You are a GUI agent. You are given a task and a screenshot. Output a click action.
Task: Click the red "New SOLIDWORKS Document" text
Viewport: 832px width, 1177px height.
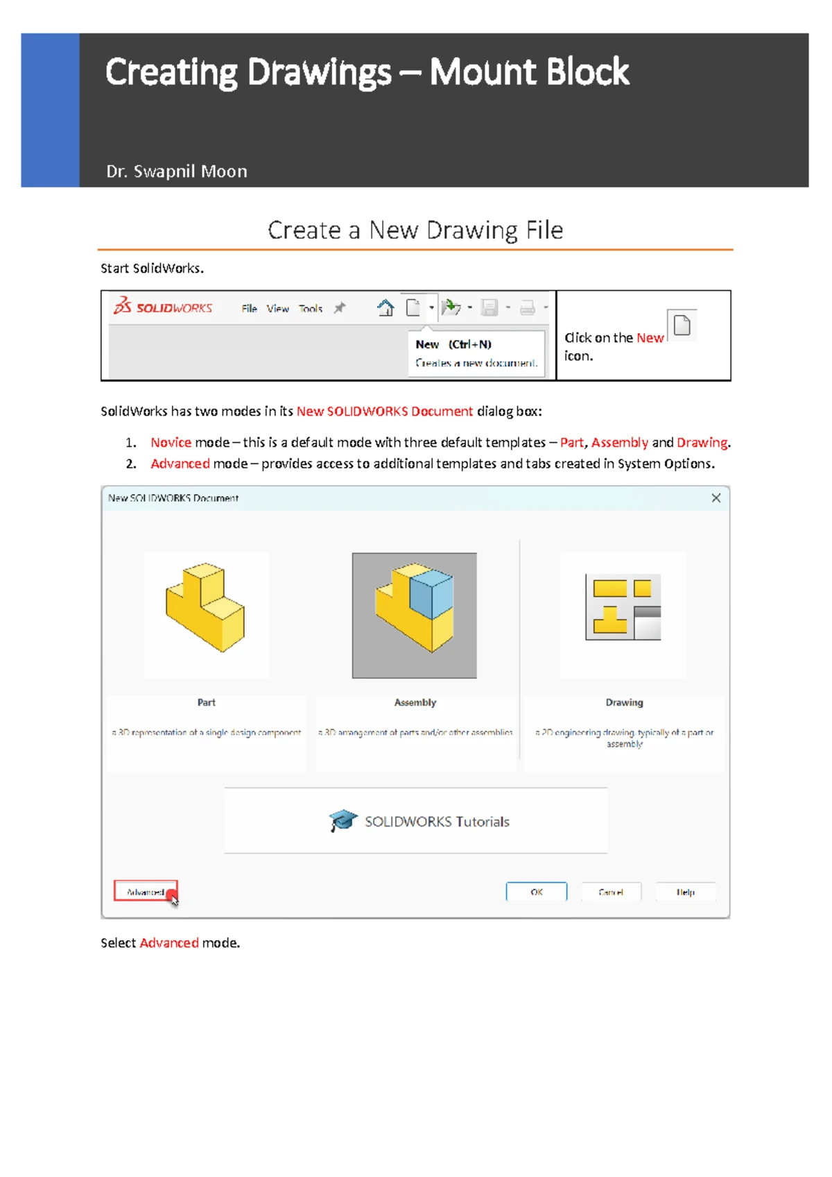385,412
